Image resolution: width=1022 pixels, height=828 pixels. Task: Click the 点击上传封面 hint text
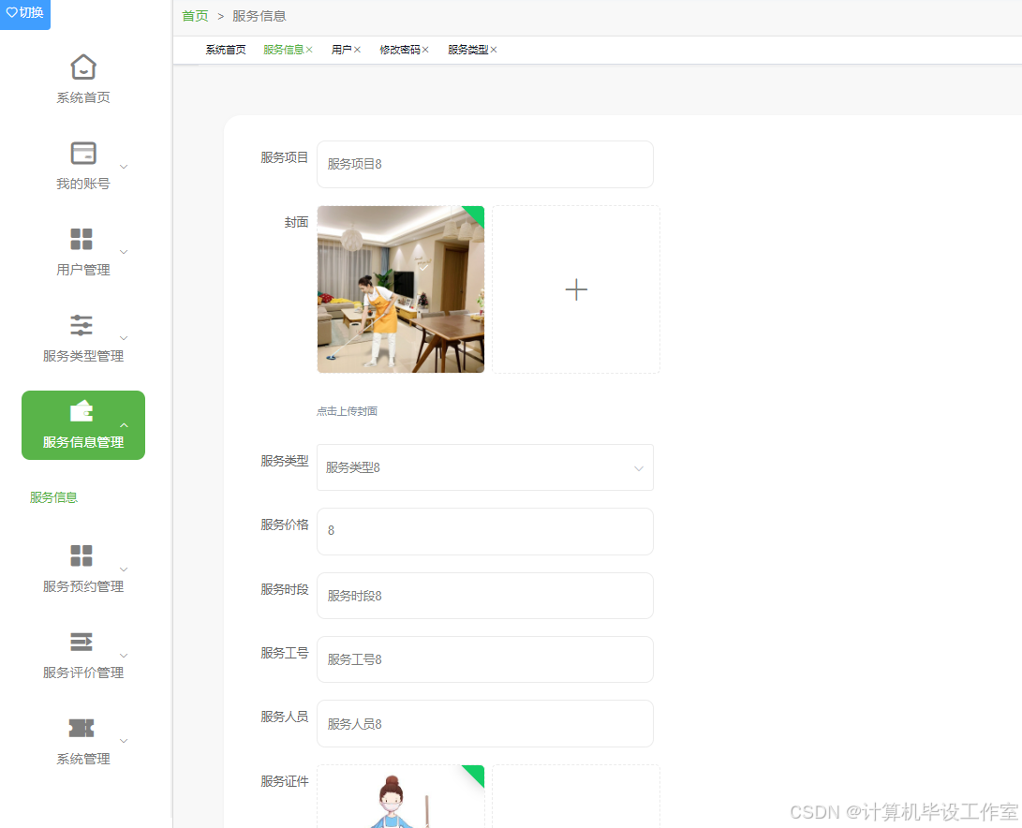[347, 411]
